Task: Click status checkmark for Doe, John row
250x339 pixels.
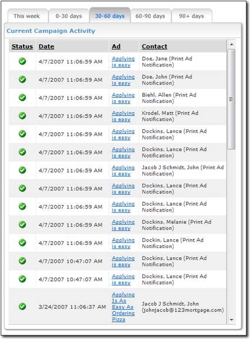Action: (x=22, y=79)
